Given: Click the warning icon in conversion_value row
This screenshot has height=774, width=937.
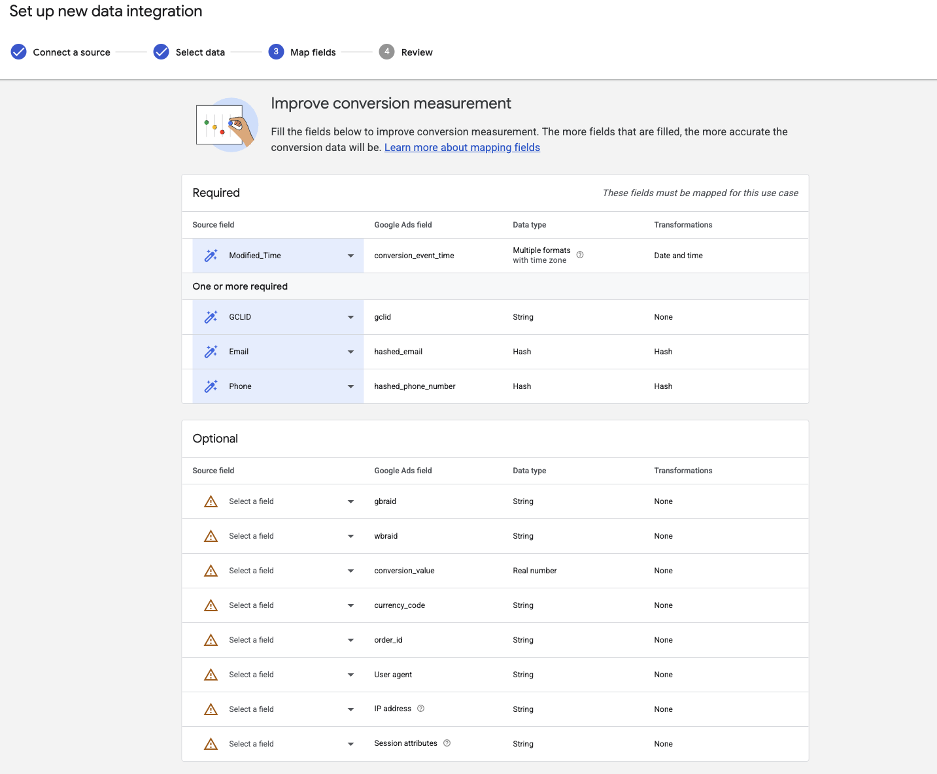Looking at the screenshot, I should (x=211, y=571).
